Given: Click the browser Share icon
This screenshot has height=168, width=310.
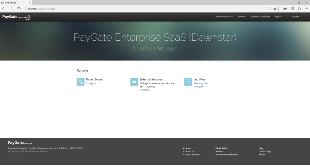Looking at the screenshot, I should click(299, 9).
